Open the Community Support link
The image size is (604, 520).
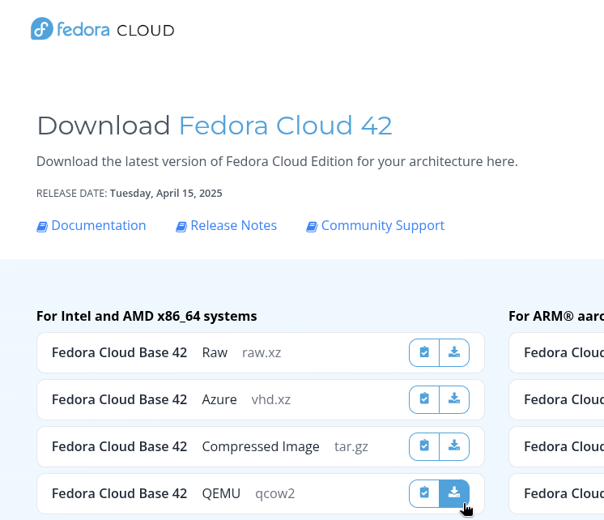pos(383,225)
